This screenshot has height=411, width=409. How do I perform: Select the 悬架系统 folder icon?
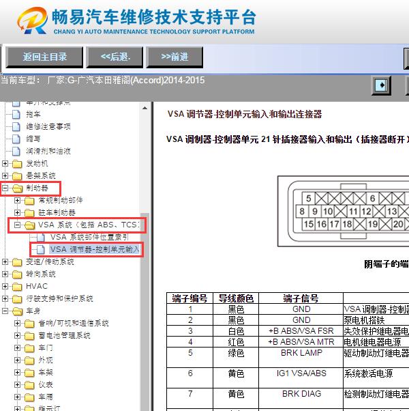point(17,176)
